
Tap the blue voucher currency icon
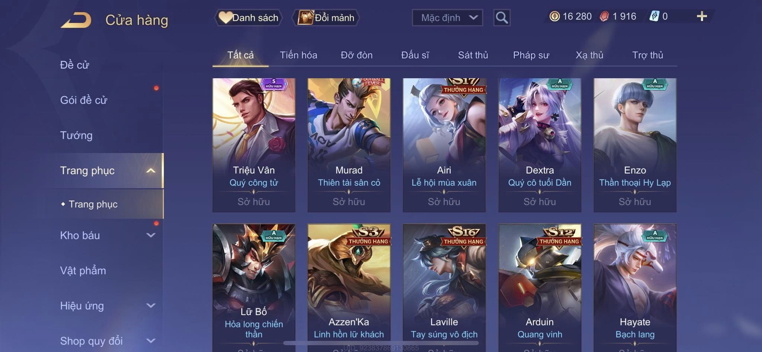pyautogui.click(x=654, y=16)
